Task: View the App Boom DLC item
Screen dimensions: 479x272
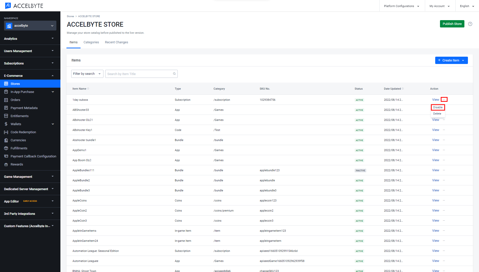Action: pos(435,160)
